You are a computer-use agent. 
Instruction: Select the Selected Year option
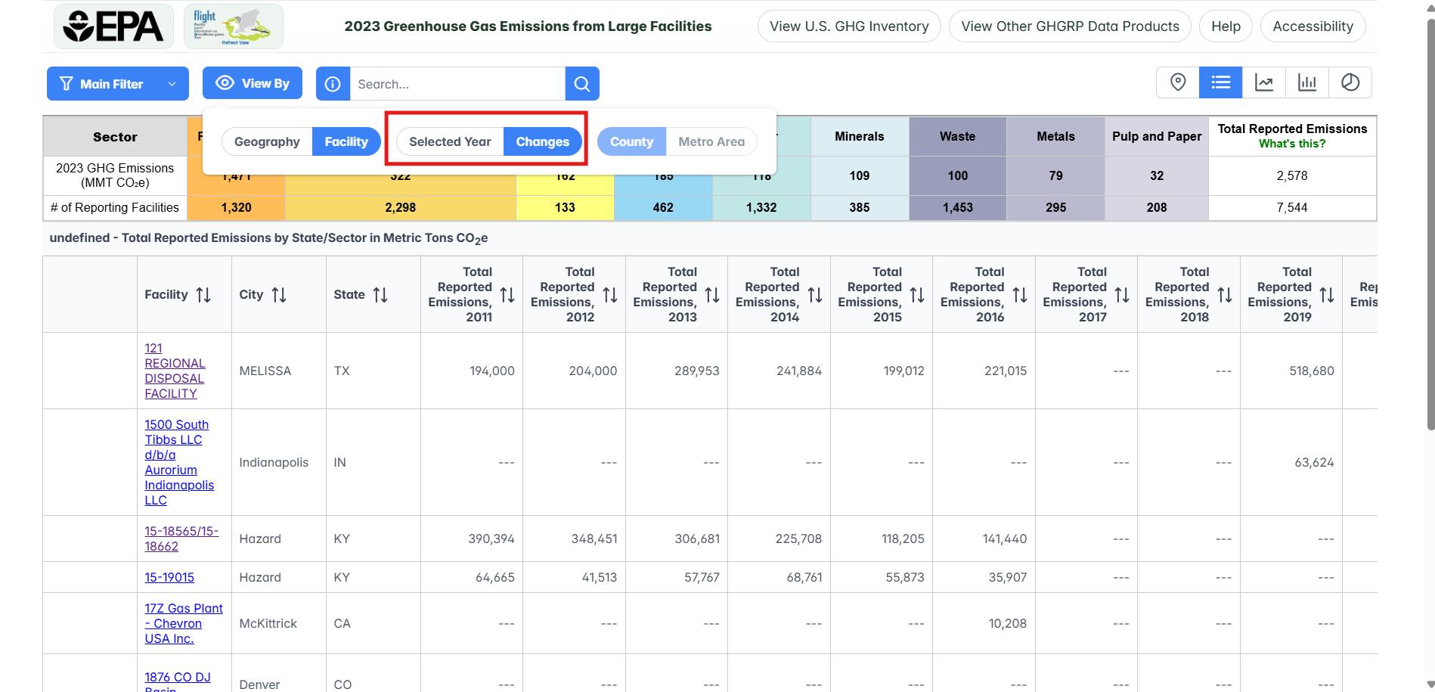click(x=450, y=141)
